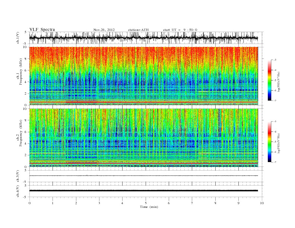Click the ch.1 'Frequency (kHz)' axis label
This screenshot has height=228, width=295.
[20, 72]
